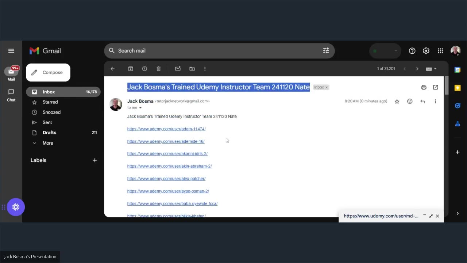Print the email conversation
The image size is (467, 263).
424,87
